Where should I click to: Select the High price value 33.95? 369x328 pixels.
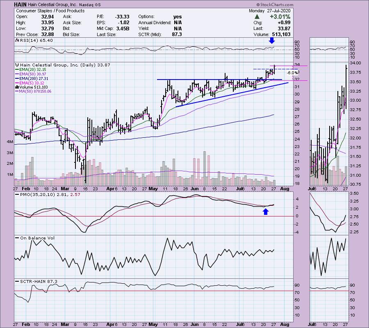48,23
